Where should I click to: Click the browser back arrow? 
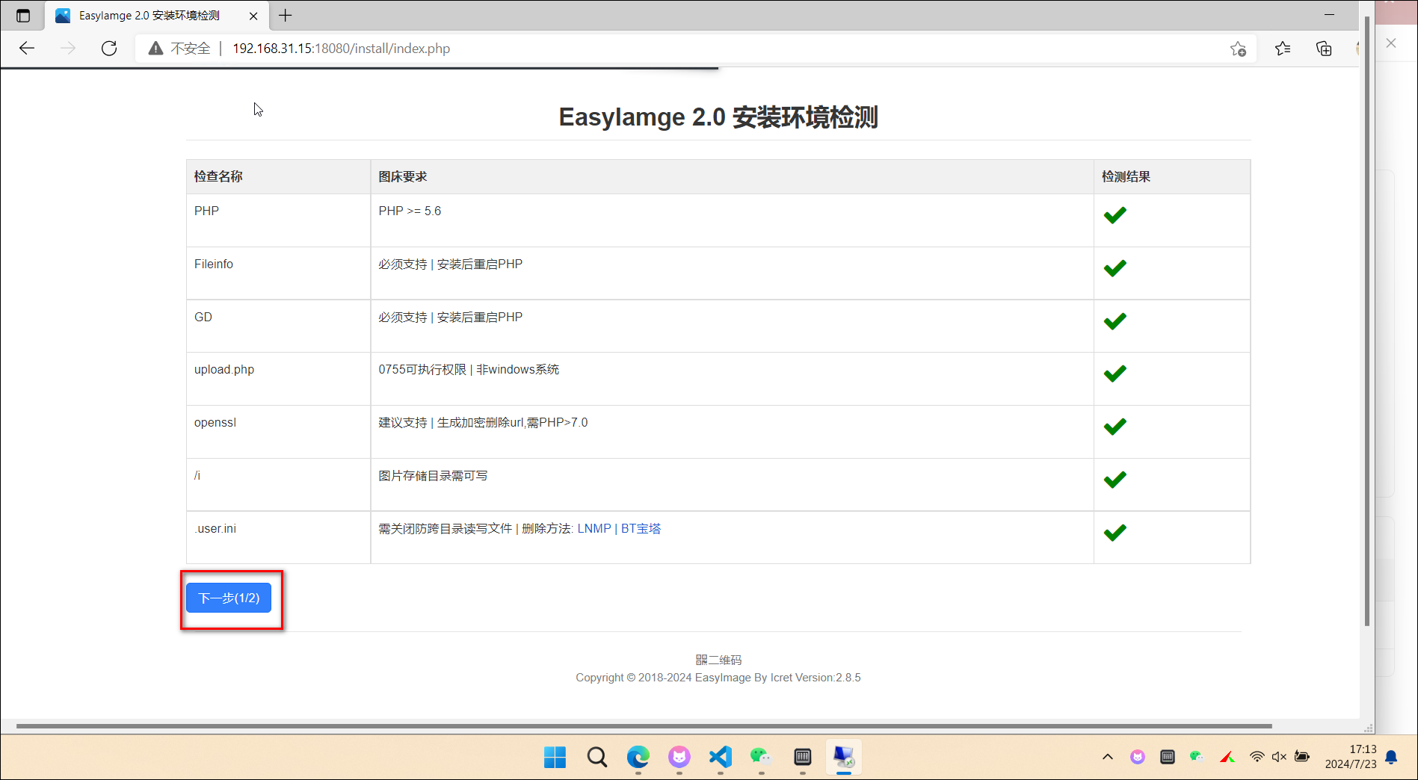pyautogui.click(x=27, y=49)
